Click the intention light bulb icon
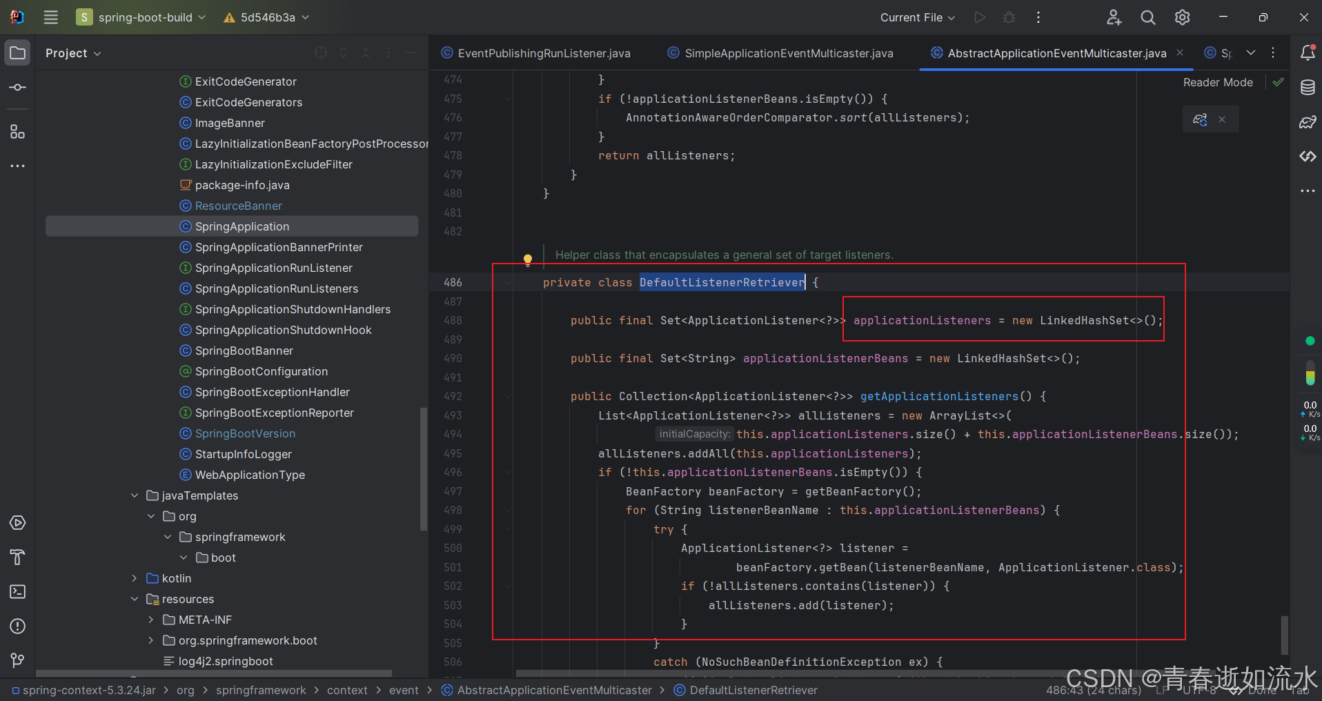Viewport: 1322px width, 701px height. click(x=528, y=260)
